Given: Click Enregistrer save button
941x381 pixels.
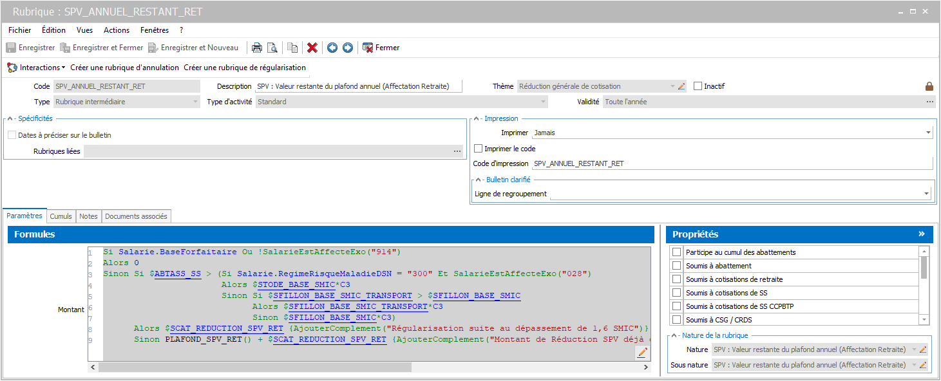Looking at the screenshot, I should coord(31,48).
